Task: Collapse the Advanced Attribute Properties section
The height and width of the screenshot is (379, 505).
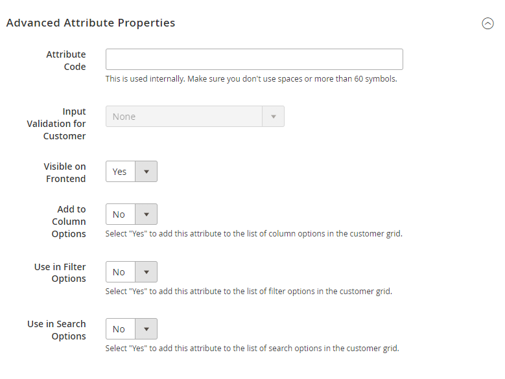Action: click(487, 23)
